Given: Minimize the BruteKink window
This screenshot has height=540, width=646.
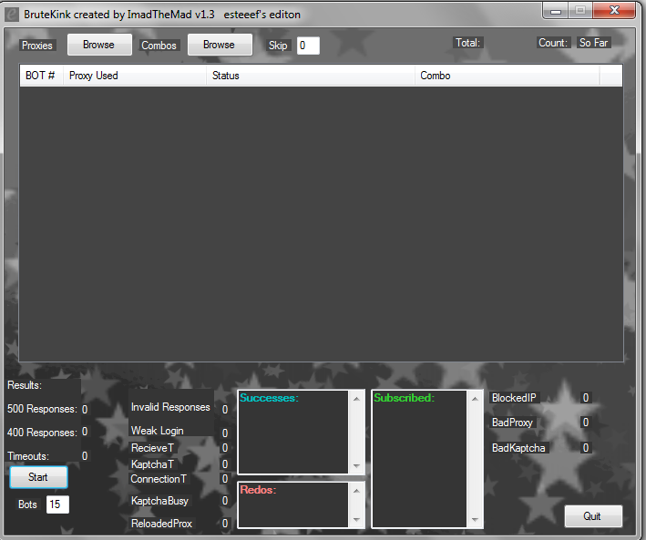Looking at the screenshot, I should coord(556,10).
